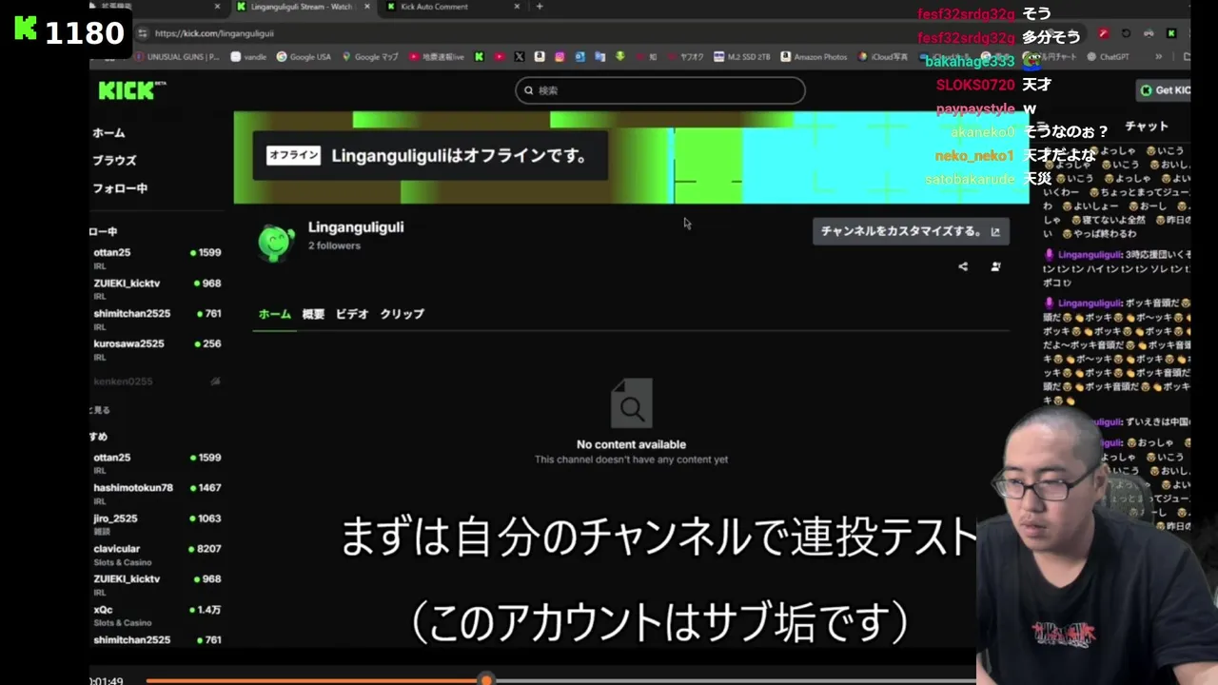Open the YouTube bookmark icon
Image resolution: width=1218 pixels, height=685 pixels.
pyautogui.click(x=499, y=57)
